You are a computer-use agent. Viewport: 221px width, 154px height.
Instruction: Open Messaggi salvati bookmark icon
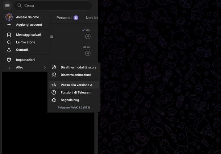(9, 35)
